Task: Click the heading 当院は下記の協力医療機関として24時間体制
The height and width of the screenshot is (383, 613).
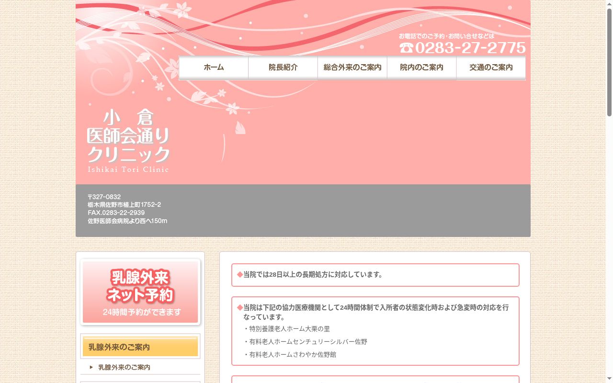Action: (x=376, y=312)
